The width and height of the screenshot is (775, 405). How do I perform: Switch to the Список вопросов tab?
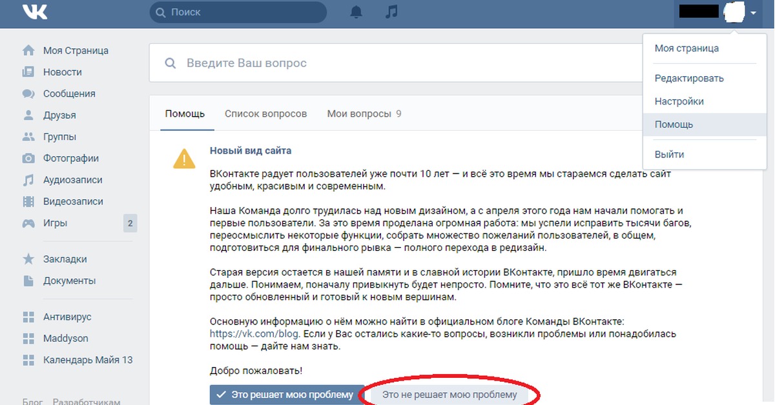point(265,114)
